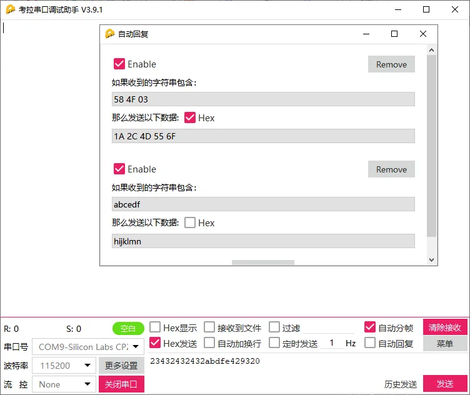Screen dimensions: 470x395
Task: Click the green 空白 status badge
Action: [128, 329]
